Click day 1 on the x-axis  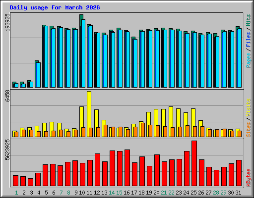(x=16, y=193)
